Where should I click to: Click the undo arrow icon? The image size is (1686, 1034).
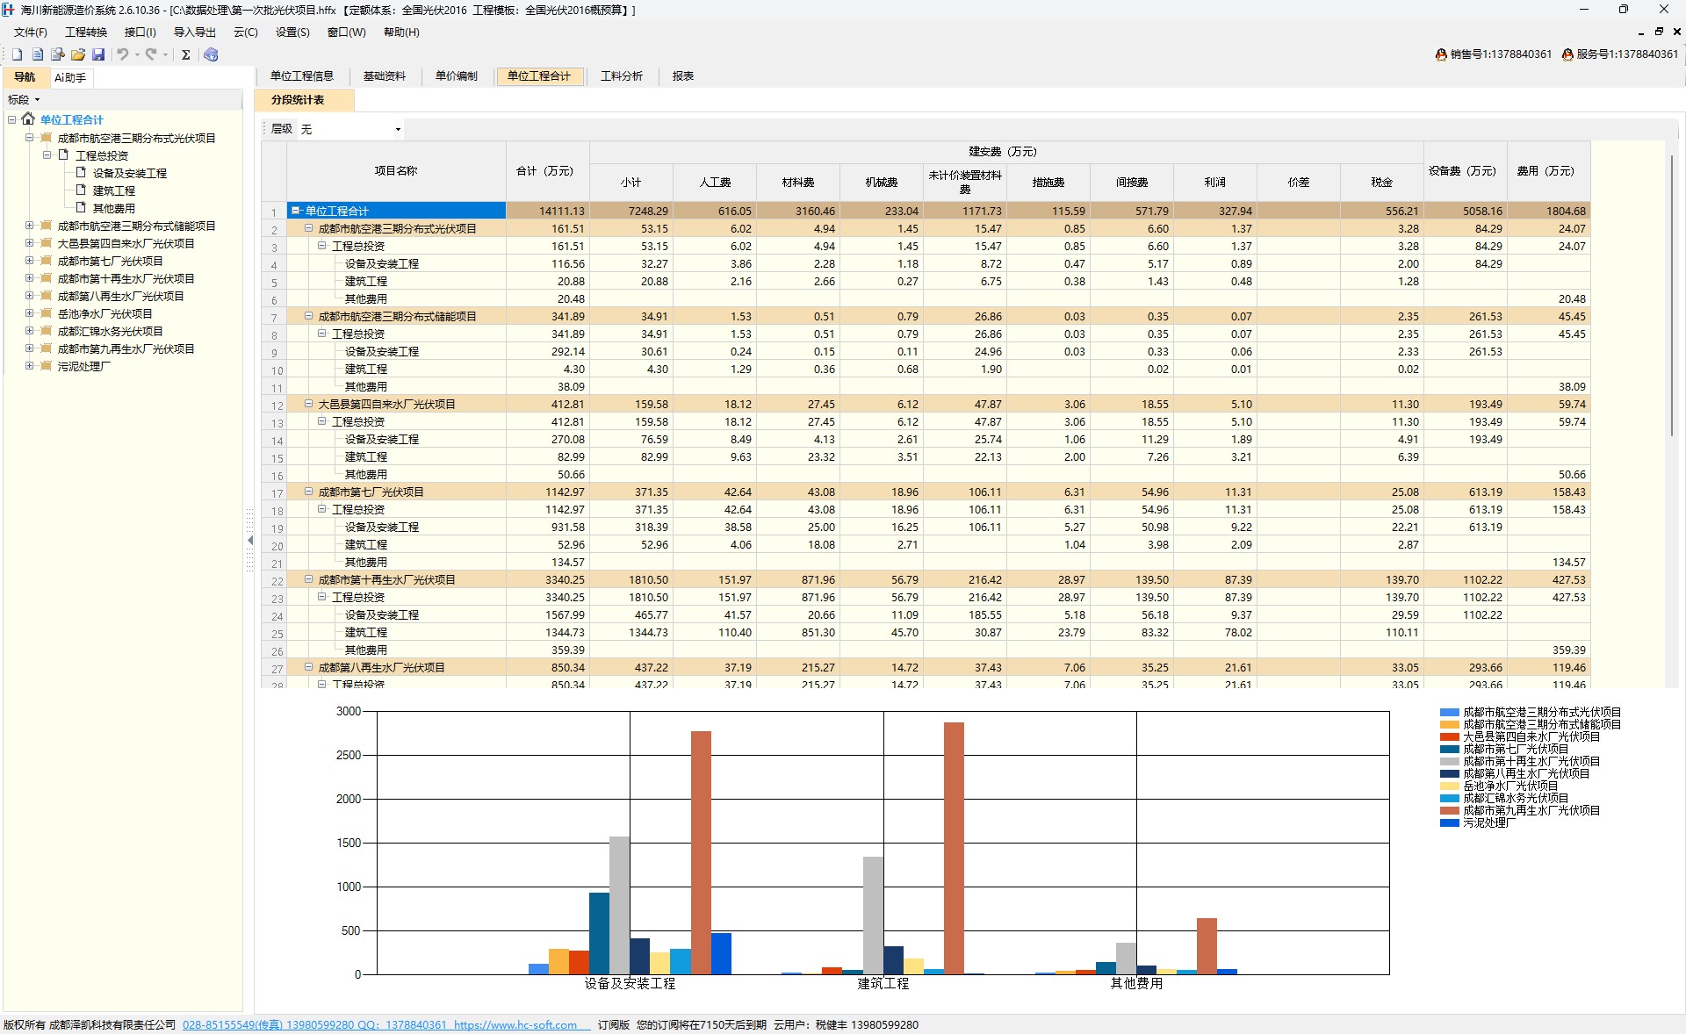coord(123,54)
